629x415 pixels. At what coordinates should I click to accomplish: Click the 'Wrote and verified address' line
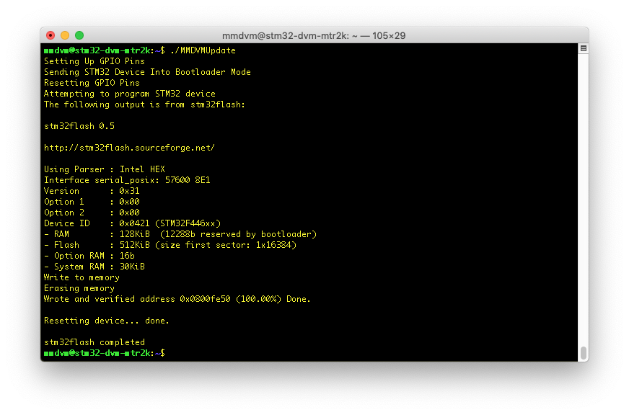click(x=177, y=299)
